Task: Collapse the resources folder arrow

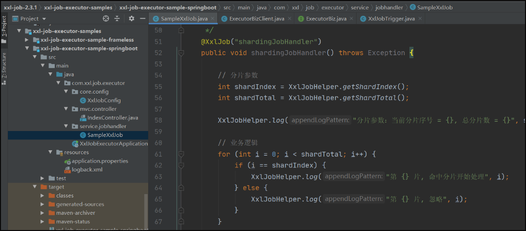Action: pyautogui.click(x=50, y=152)
